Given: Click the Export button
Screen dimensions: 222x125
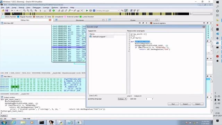Looking at the screenshot, I should pyautogui.click(x=186, y=104).
